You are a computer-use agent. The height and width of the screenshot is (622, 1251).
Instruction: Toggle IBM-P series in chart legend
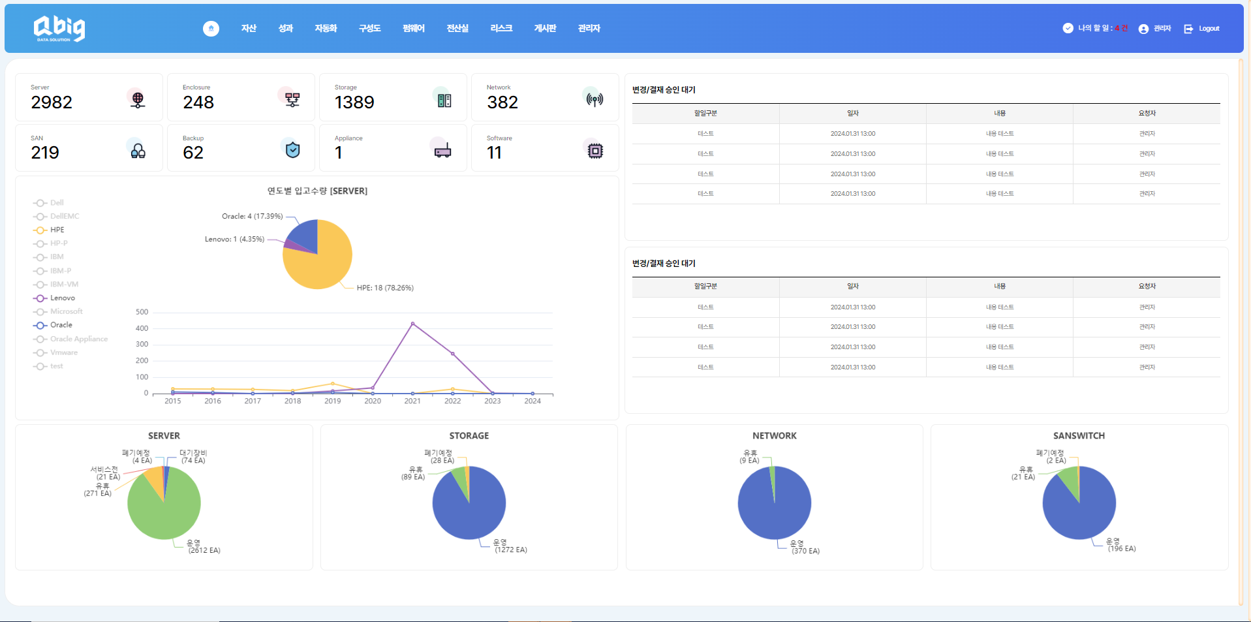(52, 271)
